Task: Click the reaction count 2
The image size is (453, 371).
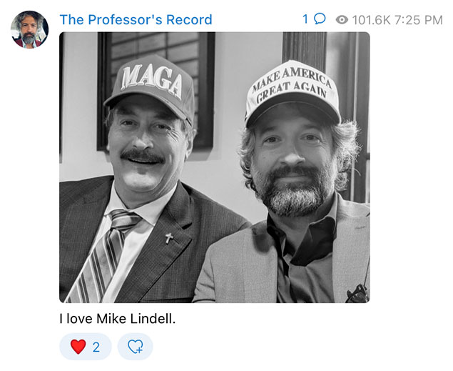Action: pyautogui.click(x=96, y=347)
